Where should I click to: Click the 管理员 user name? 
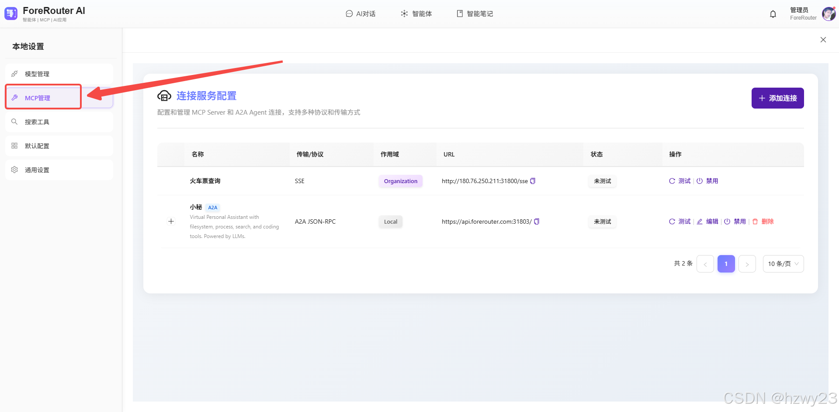point(799,10)
